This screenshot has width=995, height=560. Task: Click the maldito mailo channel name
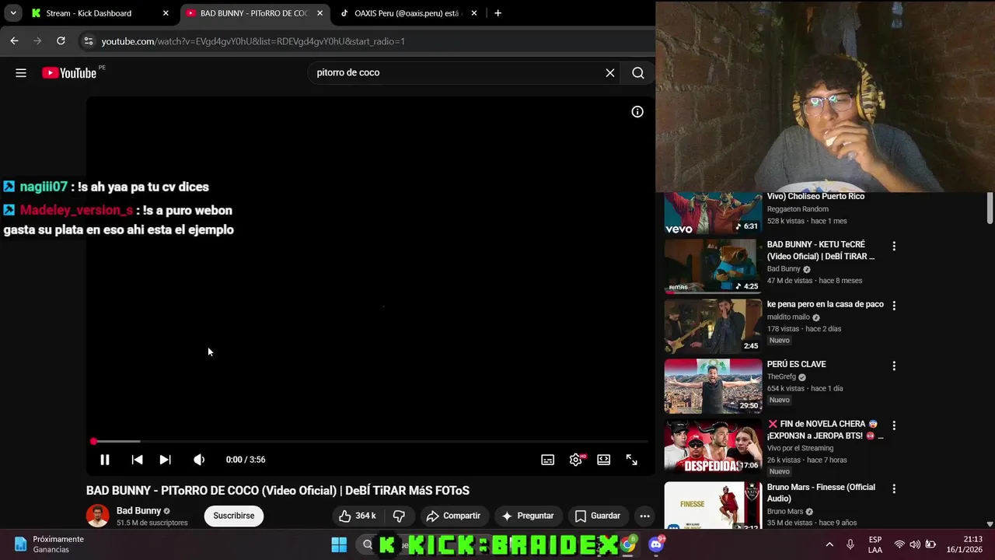click(x=788, y=317)
